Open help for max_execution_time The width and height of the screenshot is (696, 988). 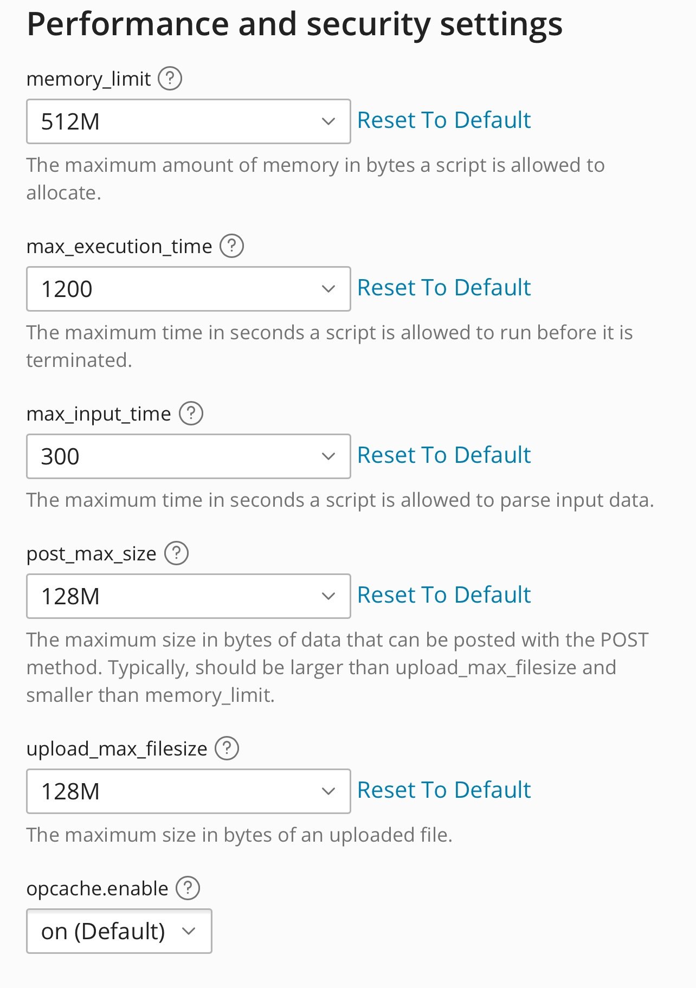[231, 246]
